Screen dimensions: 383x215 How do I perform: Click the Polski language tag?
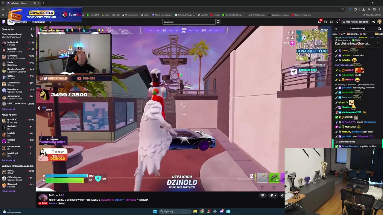pos(62,203)
